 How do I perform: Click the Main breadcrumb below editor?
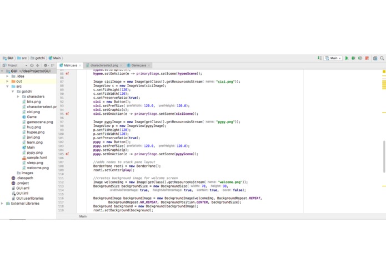(x=83, y=216)
